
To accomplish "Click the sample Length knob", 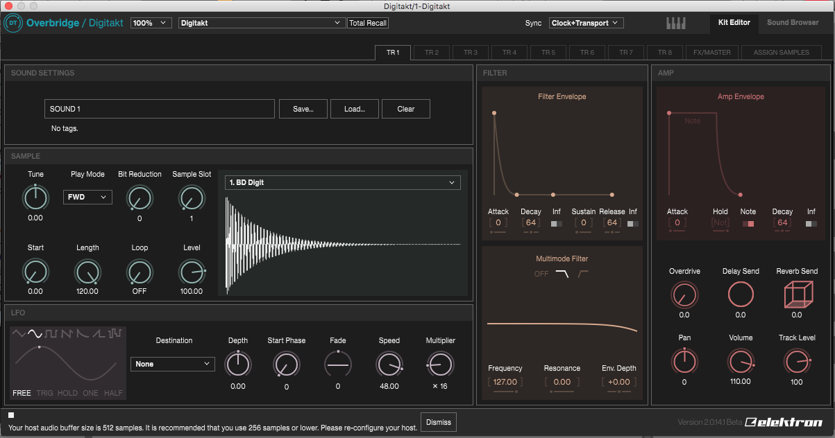I will [87, 272].
